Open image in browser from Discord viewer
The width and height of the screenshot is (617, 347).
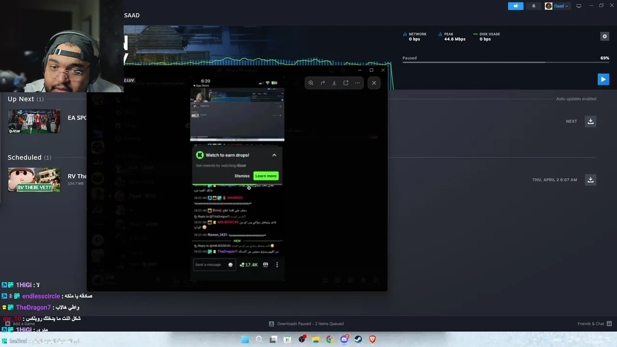point(346,83)
